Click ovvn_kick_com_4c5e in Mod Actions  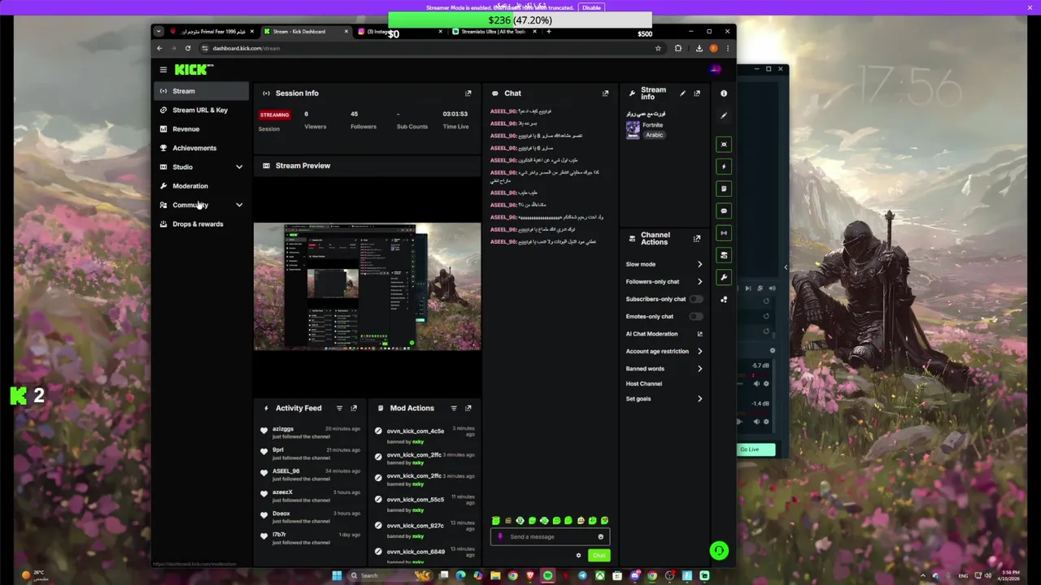[416, 431]
